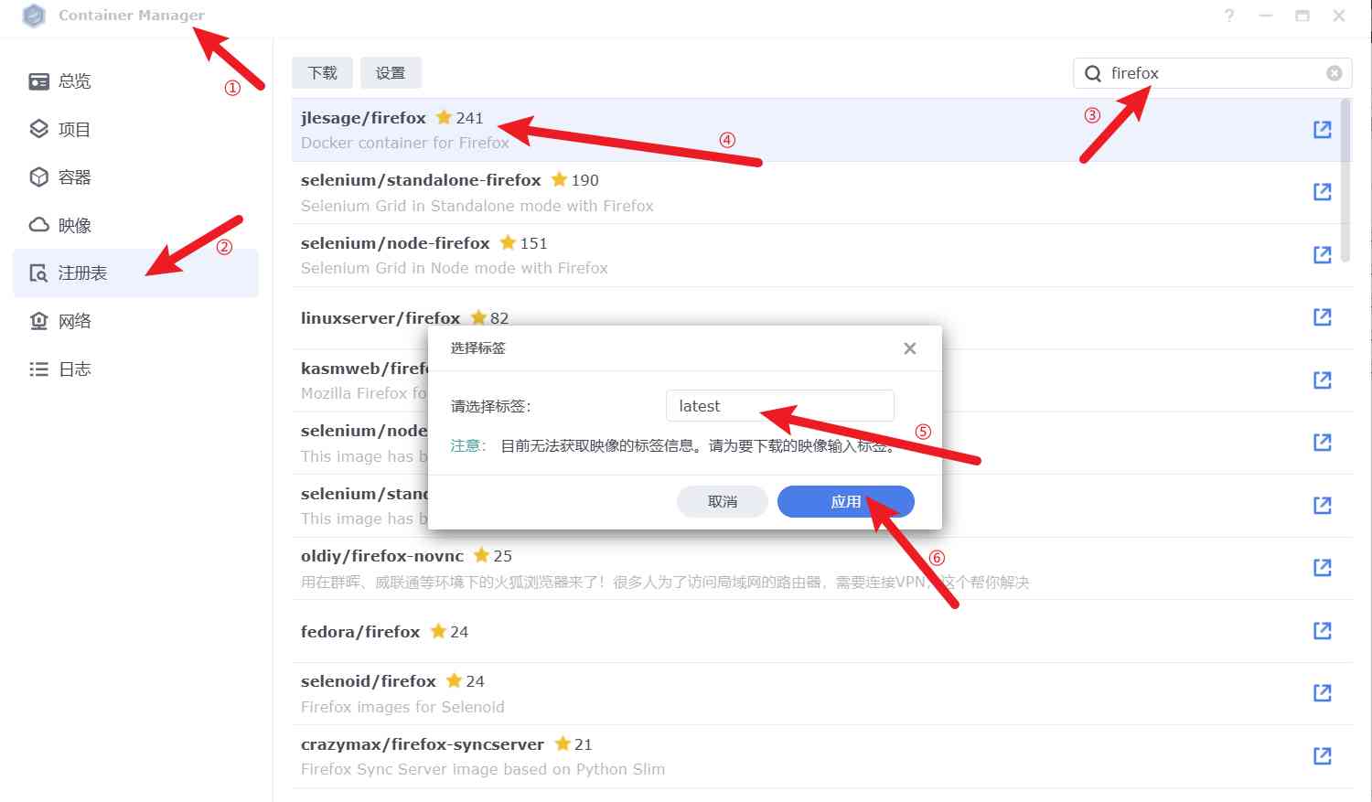Open the help question mark icon
1372x802 pixels.
coord(1229,16)
